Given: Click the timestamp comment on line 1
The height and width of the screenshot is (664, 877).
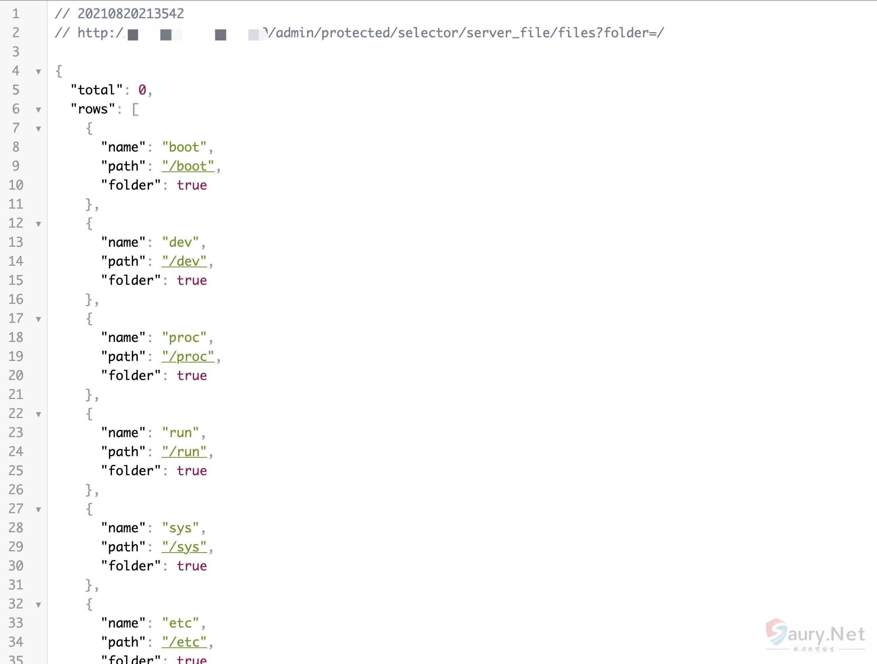Looking at the screenshot, I should coord(119,14).
